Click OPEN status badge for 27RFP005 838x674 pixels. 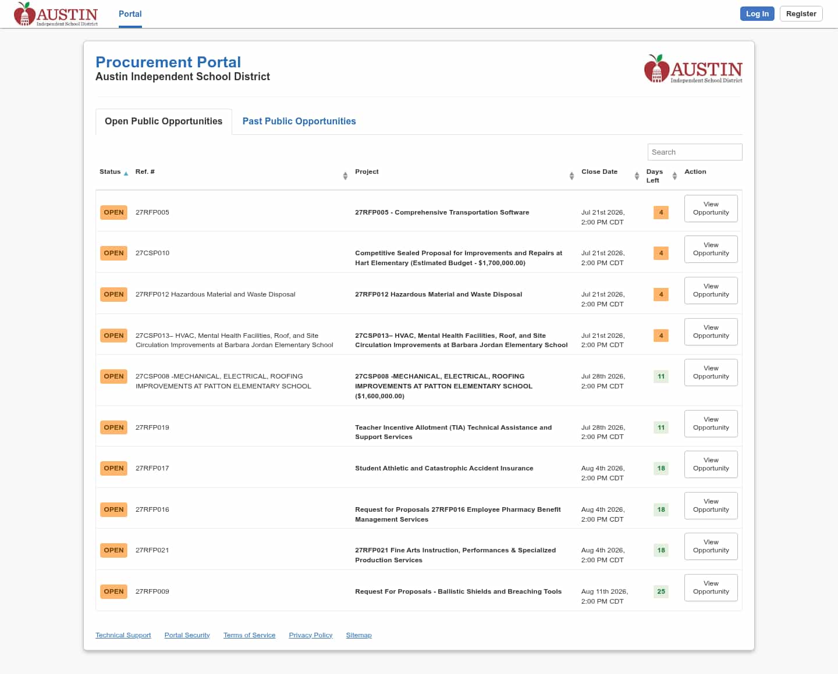click(x=113, y=212)
